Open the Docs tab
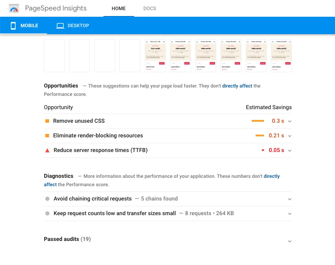 (150, 8)
